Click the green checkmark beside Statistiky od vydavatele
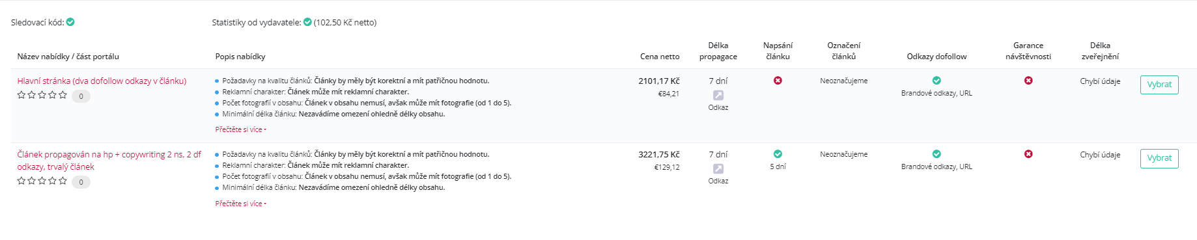Image resolution: width=1197 pixels, height=240 pixels. pos(307,22)
